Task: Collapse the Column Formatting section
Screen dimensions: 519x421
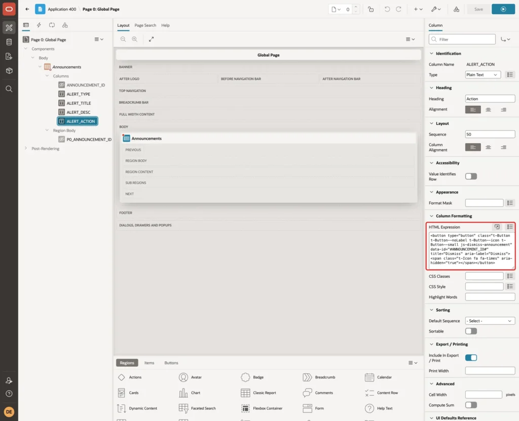Action: tap(431, 216)
